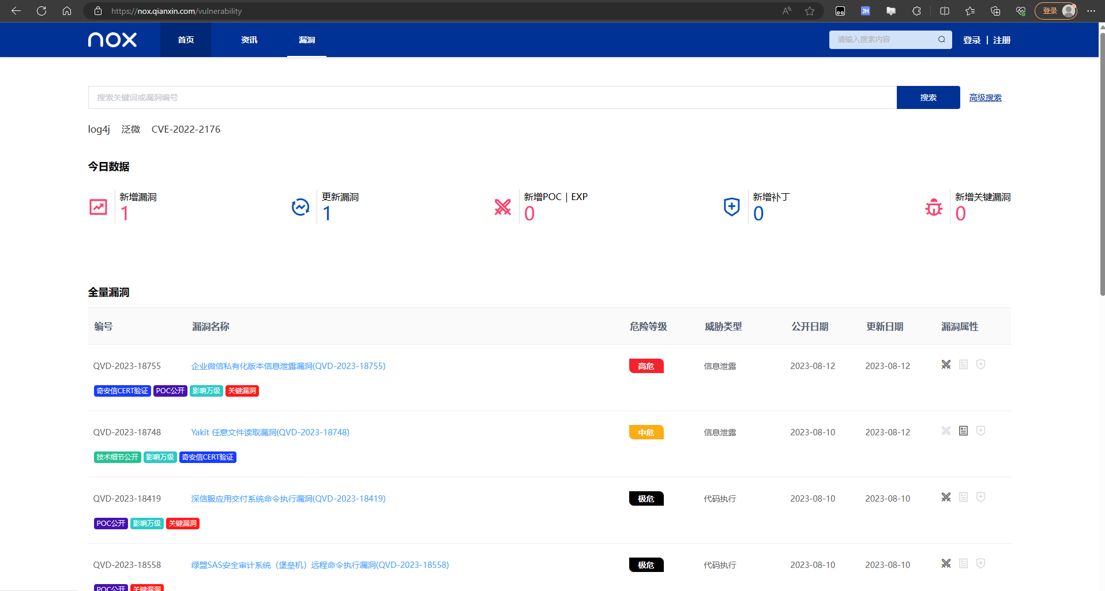Add page to favorites with star icon
The image size is (1105, 591).
810,11
